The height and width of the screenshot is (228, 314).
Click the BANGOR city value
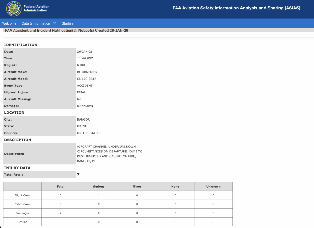click(x=83, y=119)
